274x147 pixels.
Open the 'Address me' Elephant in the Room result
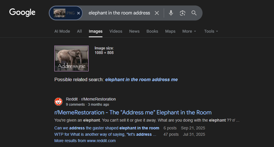pyautogui.click(x=133, y=112)
